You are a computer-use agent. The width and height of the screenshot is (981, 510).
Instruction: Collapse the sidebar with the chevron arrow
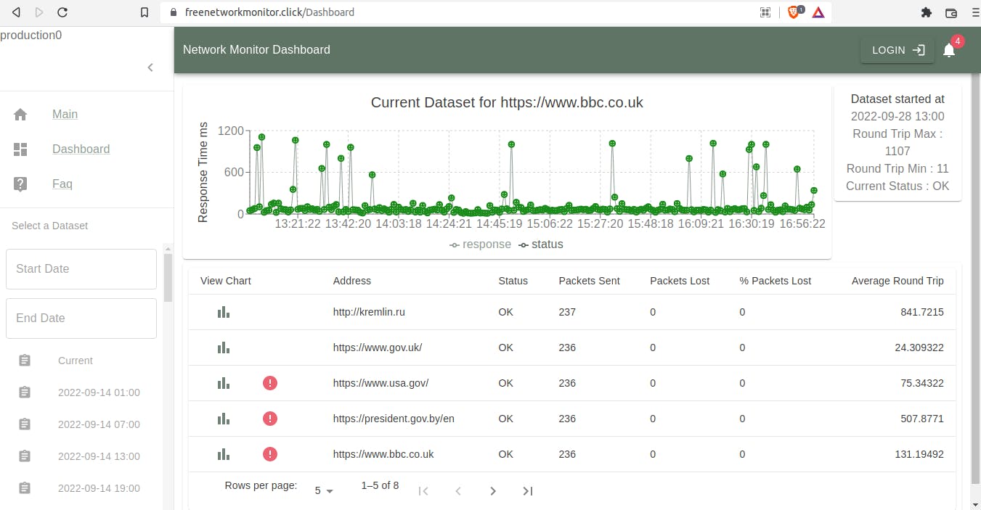click(x=150, y=67)
